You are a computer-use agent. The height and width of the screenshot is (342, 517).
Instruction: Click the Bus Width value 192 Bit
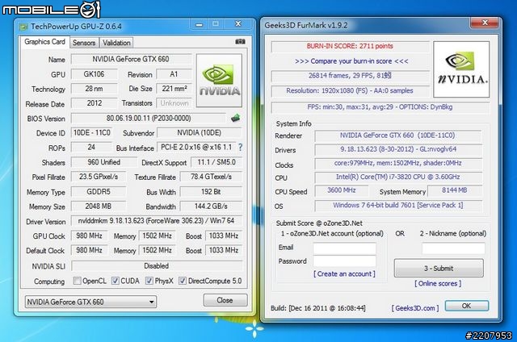(x=211, y=192)
